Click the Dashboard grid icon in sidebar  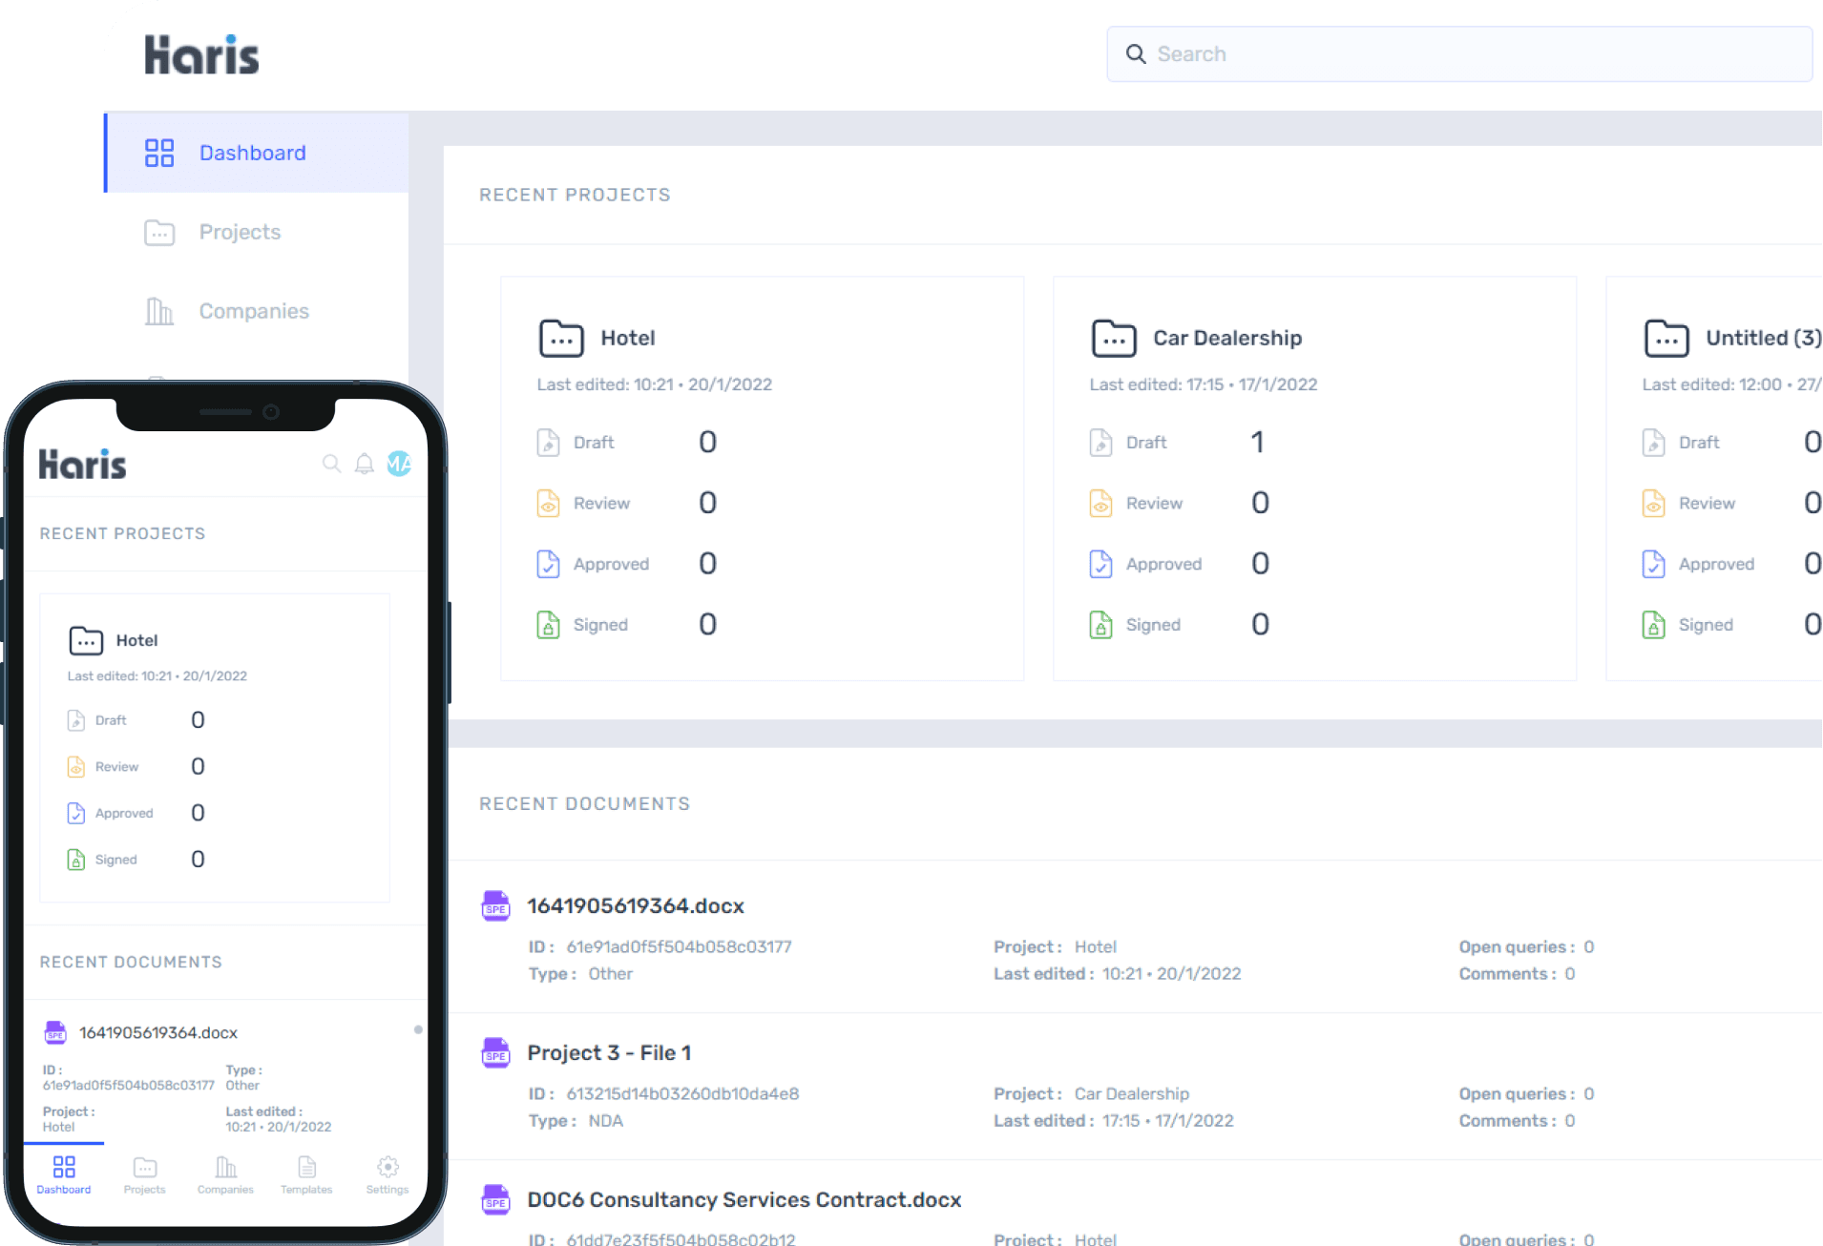(159, 153)
